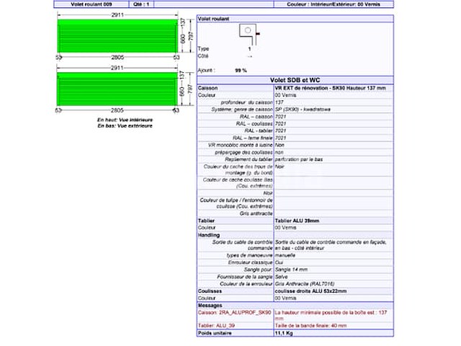This screenshot has height=346, width=461.
Task: Click the Volet SDB et WC title
Action: pyautogui.click(x=295, y=80)
